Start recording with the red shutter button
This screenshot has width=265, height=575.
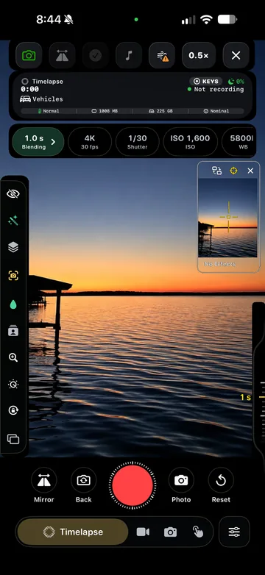coord(132,485)
